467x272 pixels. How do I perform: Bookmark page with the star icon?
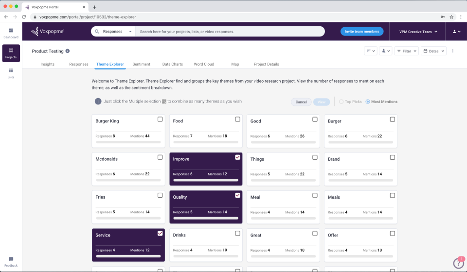(x=451, y=17)
